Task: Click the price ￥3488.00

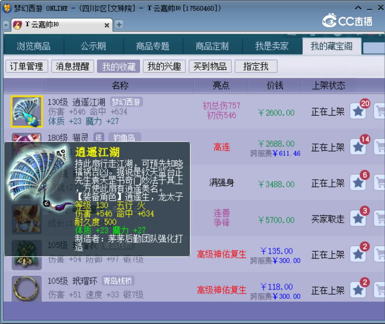Action: click(276, 184)
